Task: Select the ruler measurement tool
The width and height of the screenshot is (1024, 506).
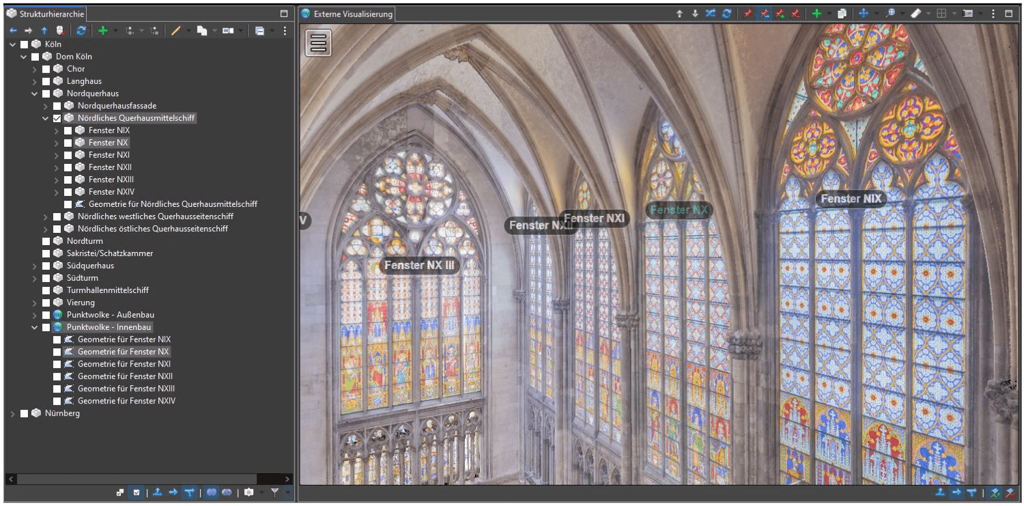Action: (916, 14)
